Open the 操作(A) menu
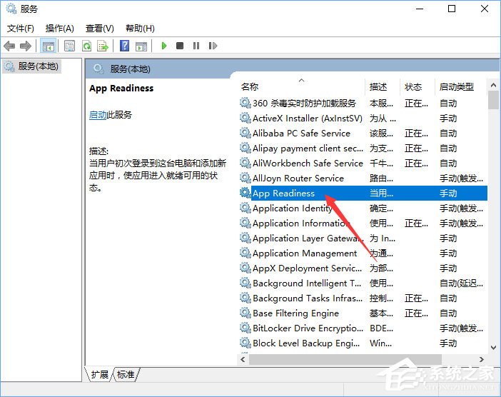This screenshot has height=397, width=501. point(60,29)
